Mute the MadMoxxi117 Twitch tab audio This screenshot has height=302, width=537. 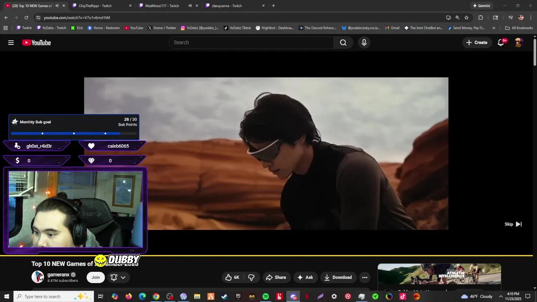tap(190, 6)
